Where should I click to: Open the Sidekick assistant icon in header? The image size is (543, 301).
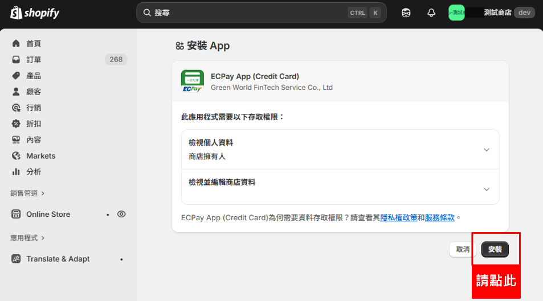coord(406,13)
